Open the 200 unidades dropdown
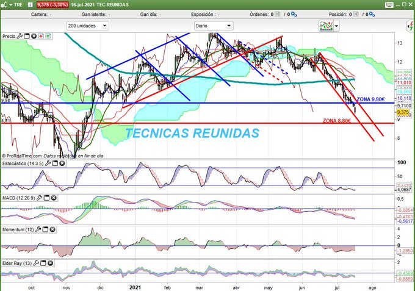Viewport: 415px width, 291px height. point(87,26)
